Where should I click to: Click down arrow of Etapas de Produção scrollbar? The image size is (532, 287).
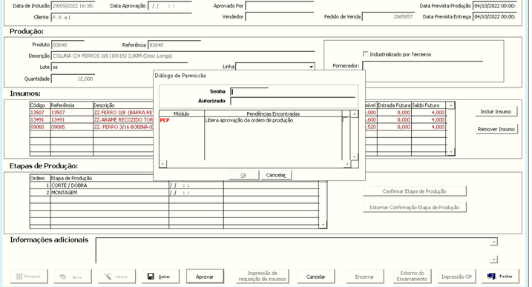pyautogui.click(x=323, y=225)
